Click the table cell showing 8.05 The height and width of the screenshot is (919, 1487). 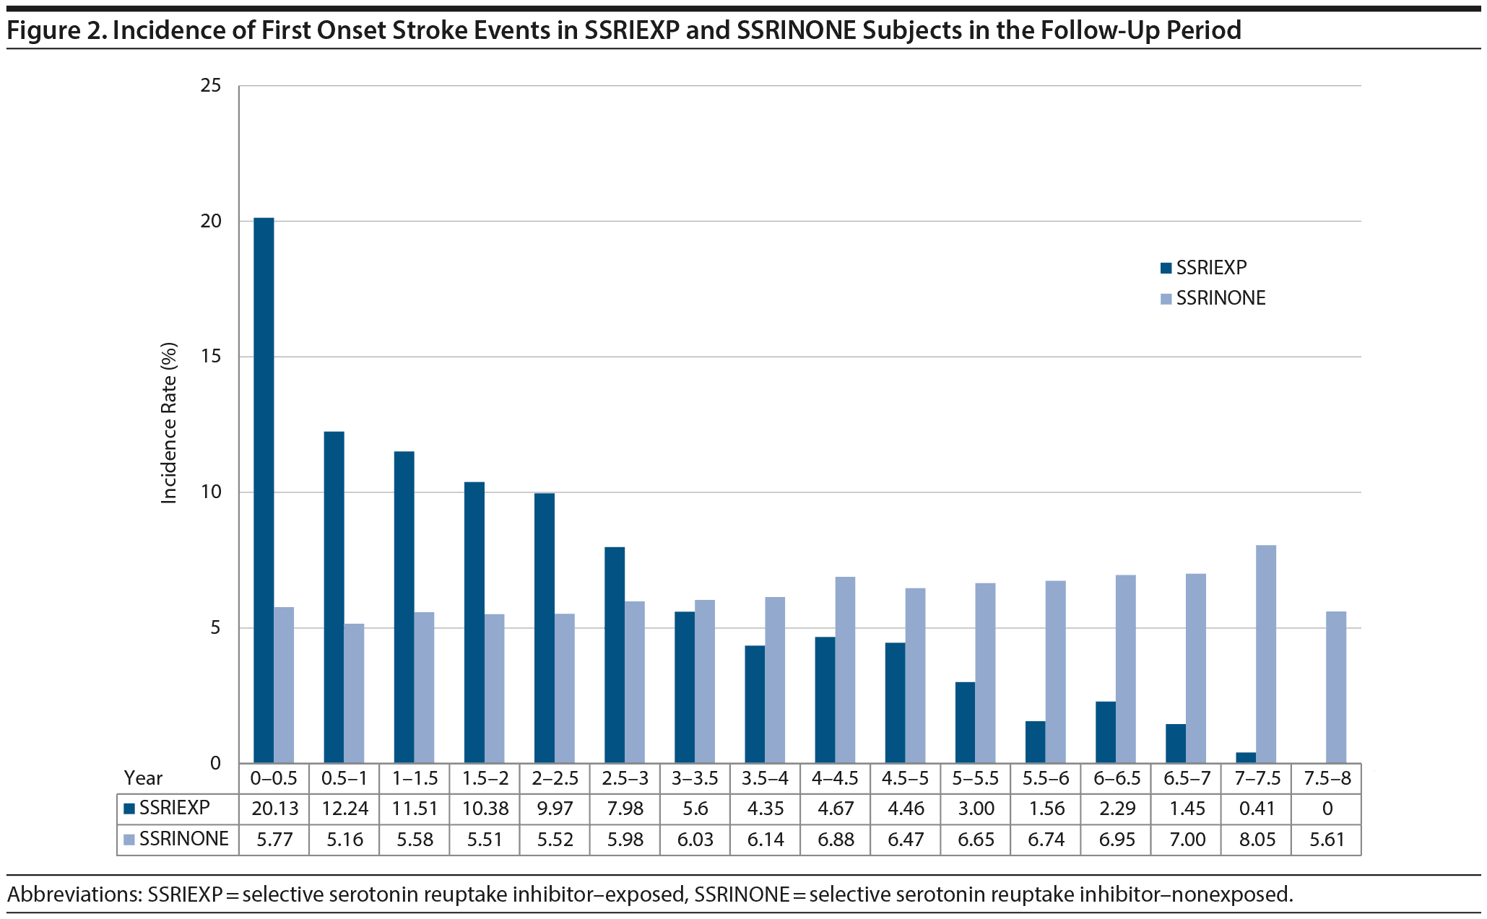[x=1257, y=840]
